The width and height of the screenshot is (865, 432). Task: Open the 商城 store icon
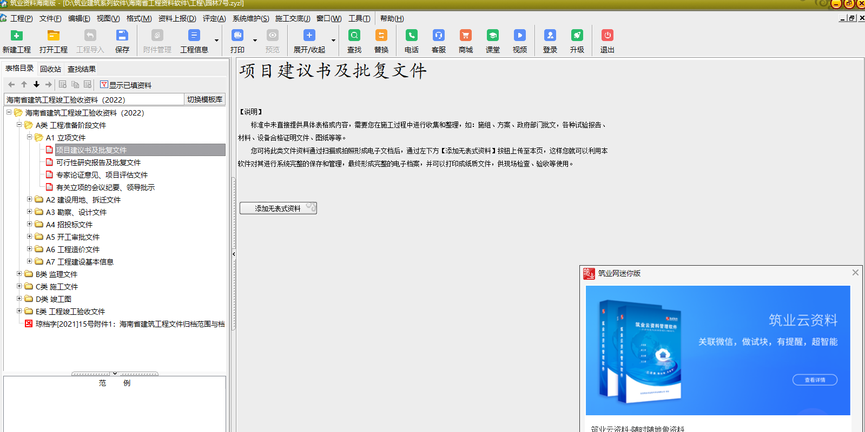(465, 36)
